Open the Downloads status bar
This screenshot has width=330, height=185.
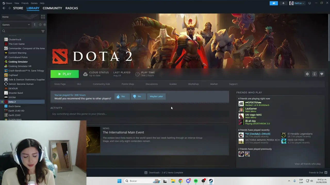(x=164, y=173)
